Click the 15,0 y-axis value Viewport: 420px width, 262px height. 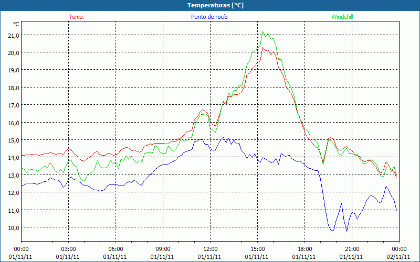click(x=14, y=140)
